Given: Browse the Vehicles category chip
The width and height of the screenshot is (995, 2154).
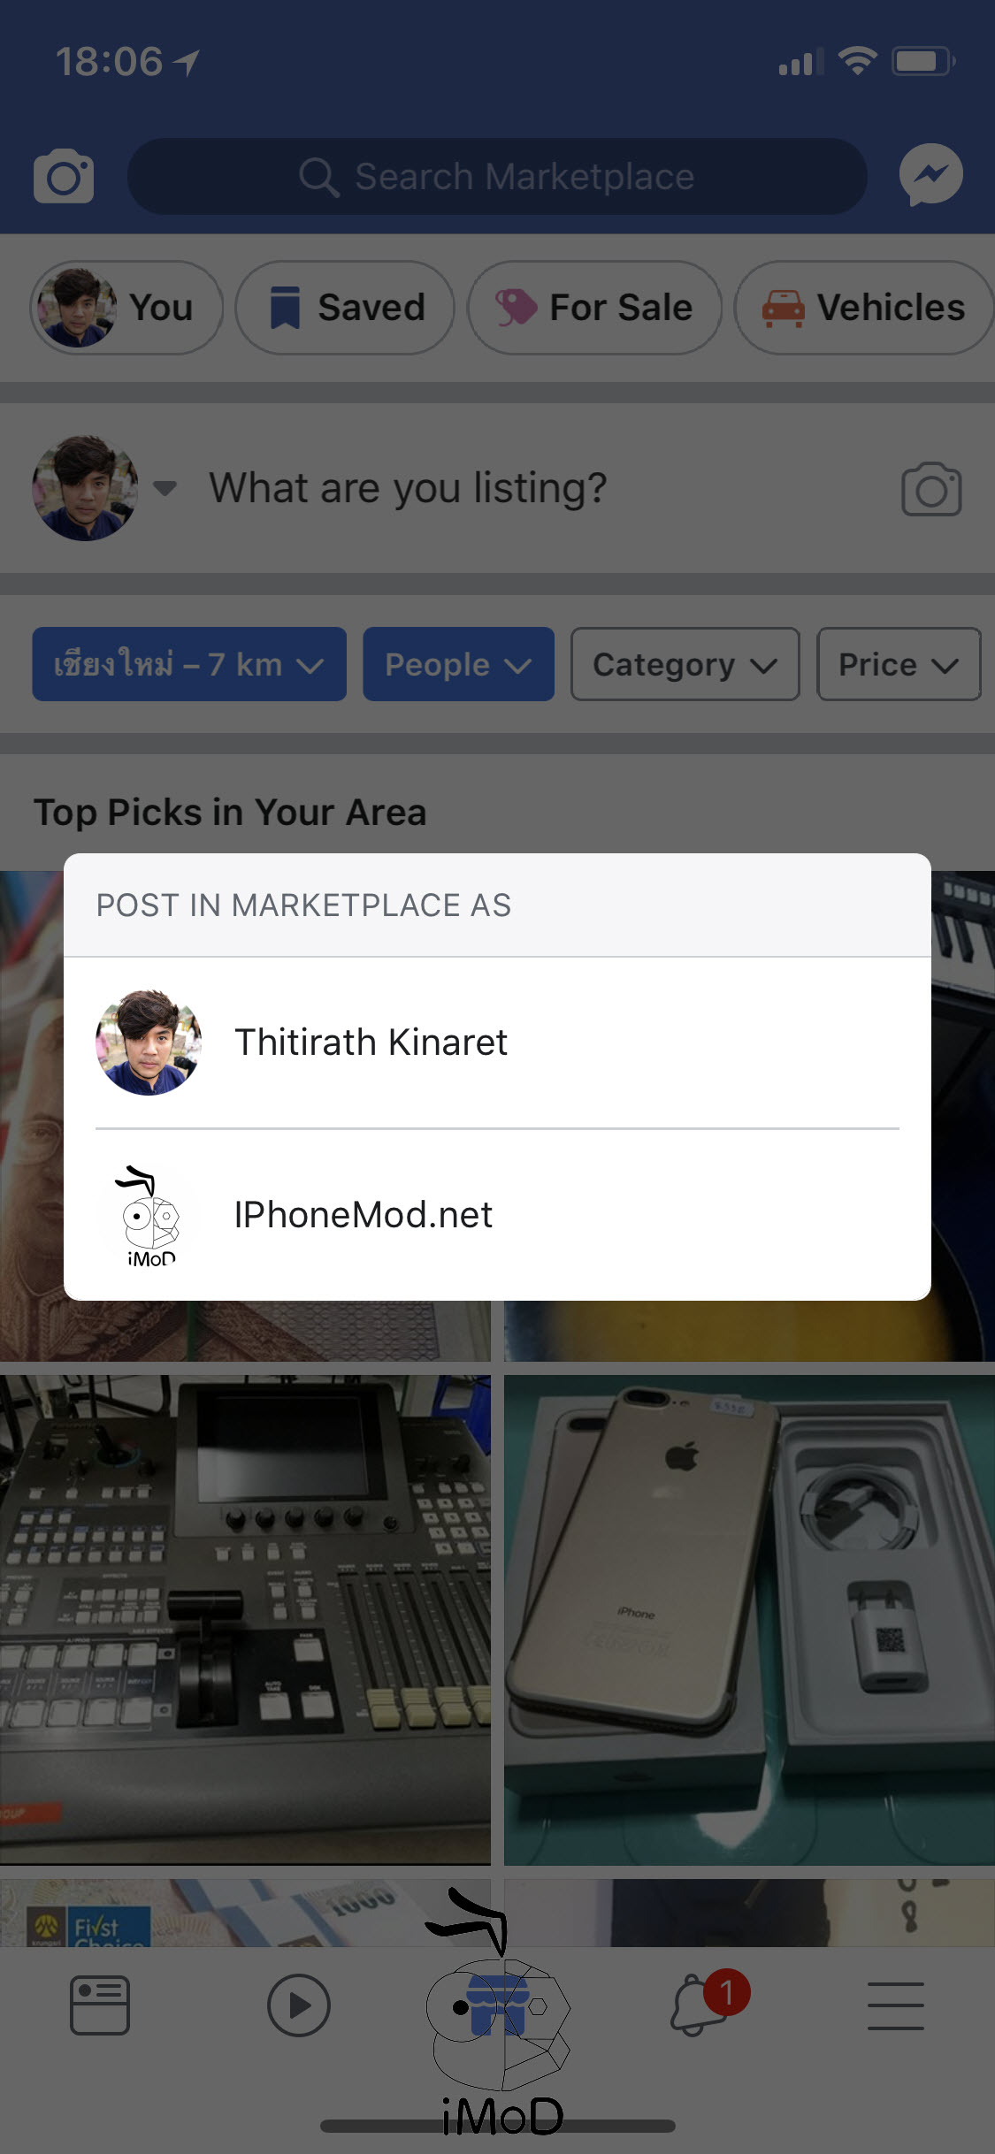Looking at the screenshot, I should [x=863, y=308].
